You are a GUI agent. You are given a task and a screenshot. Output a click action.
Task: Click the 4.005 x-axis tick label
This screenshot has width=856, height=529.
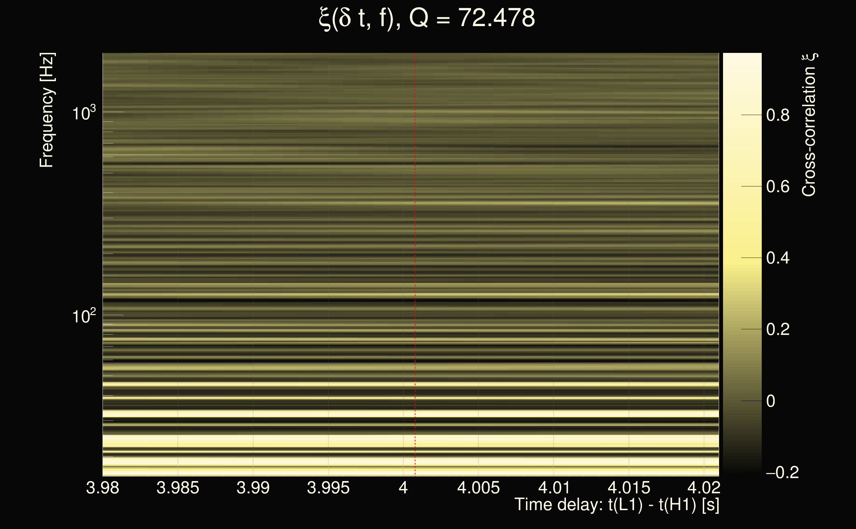[x=478, y=487]
